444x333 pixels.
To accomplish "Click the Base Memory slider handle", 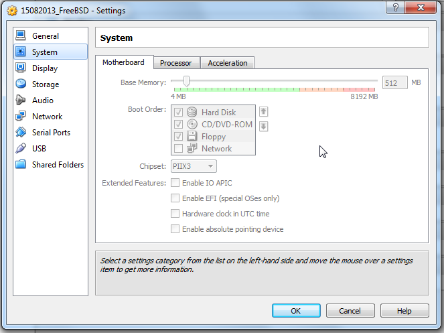I will click(x=186, y=82).
